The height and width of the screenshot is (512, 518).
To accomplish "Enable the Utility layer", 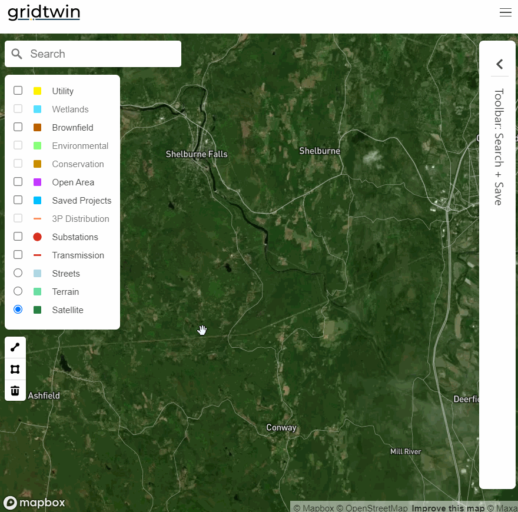I will (18, 90).
